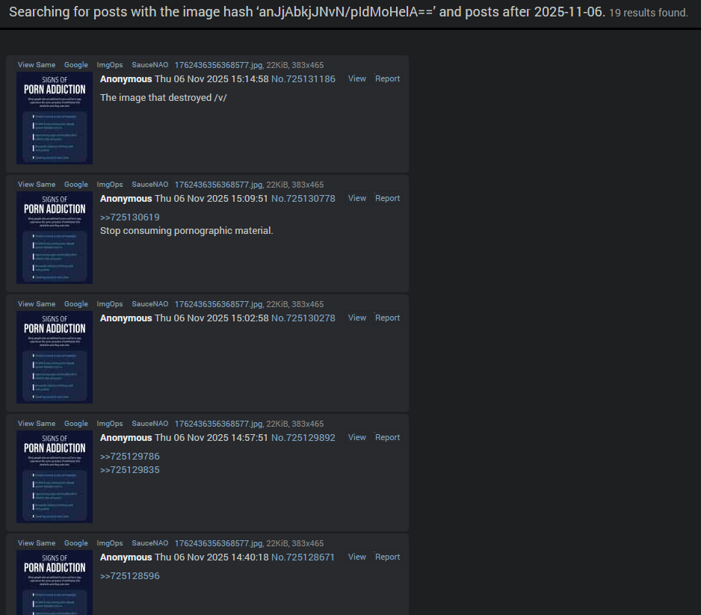Click Google link for post No.725131186
Viewport: 701px width, 615px height.
tap(76, 65)
